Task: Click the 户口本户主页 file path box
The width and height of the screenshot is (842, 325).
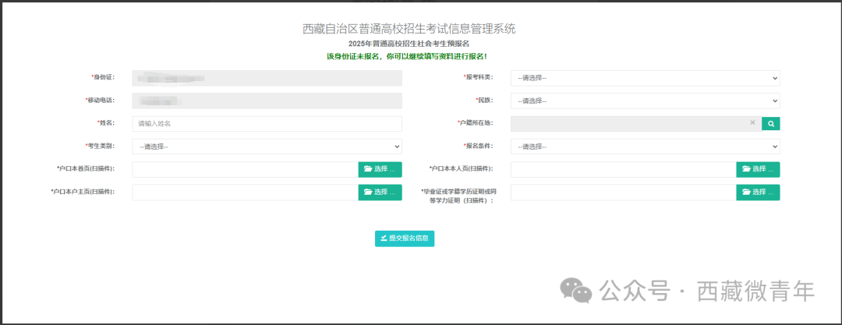Action: click(x=245, y=193)
